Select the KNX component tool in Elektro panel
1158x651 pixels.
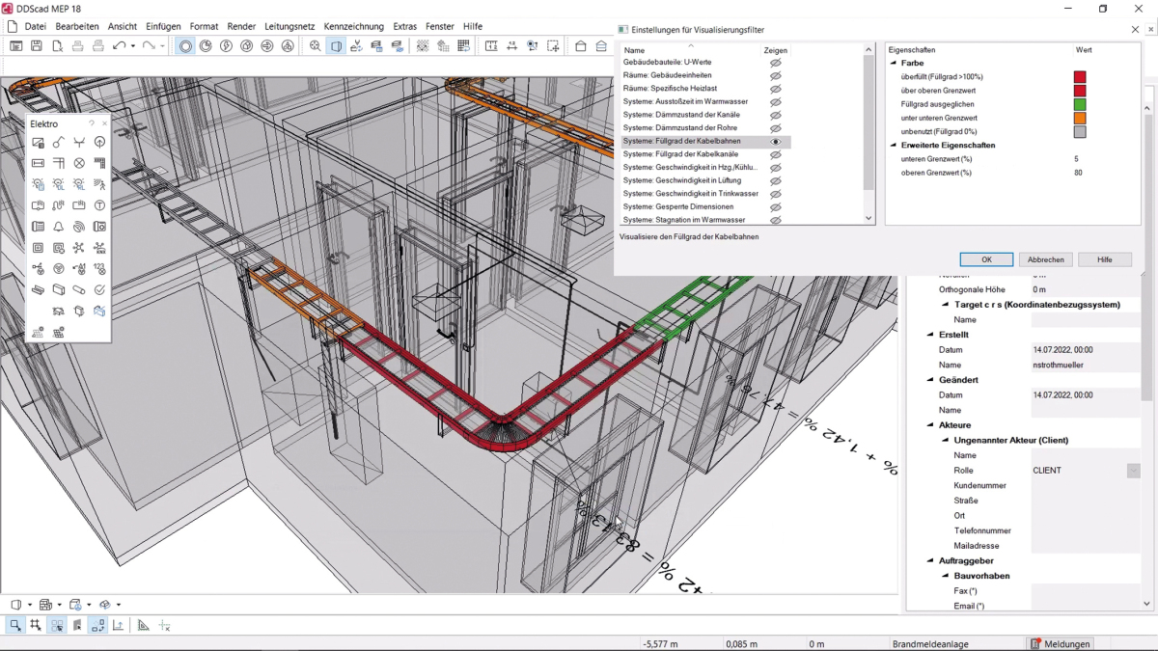[x=100, y=249]
